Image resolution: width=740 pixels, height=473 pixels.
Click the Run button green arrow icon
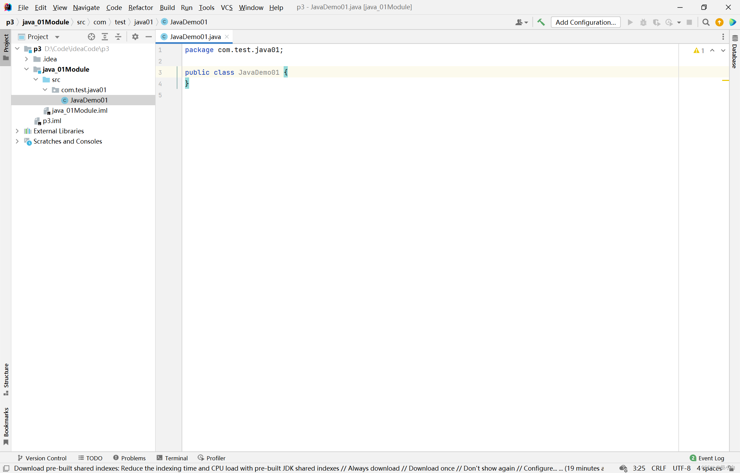(630, 22)
